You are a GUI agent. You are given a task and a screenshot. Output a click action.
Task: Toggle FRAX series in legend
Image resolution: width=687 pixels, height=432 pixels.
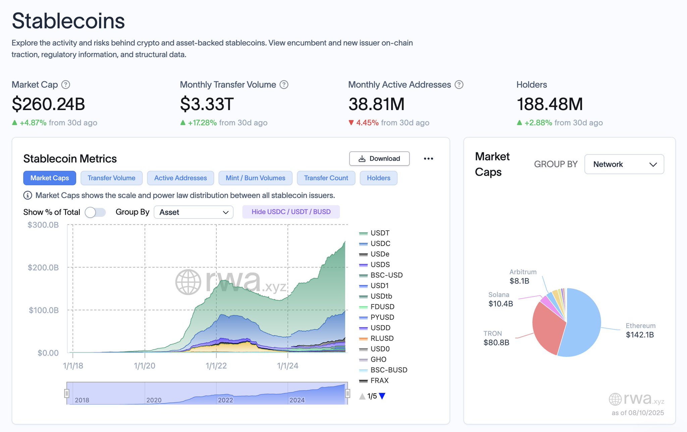374,381
